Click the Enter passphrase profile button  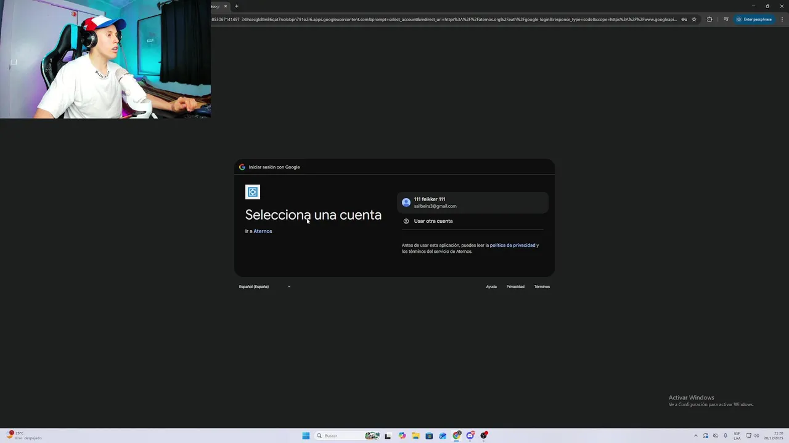coord(754,19)
